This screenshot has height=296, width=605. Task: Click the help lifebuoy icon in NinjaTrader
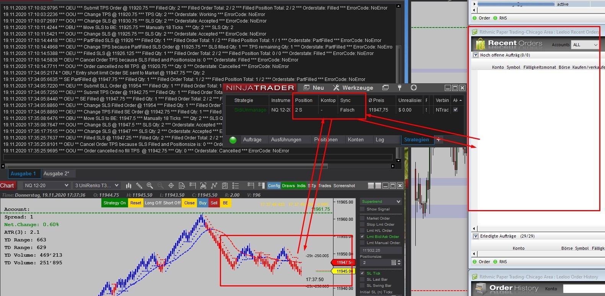tap(414, 88)
